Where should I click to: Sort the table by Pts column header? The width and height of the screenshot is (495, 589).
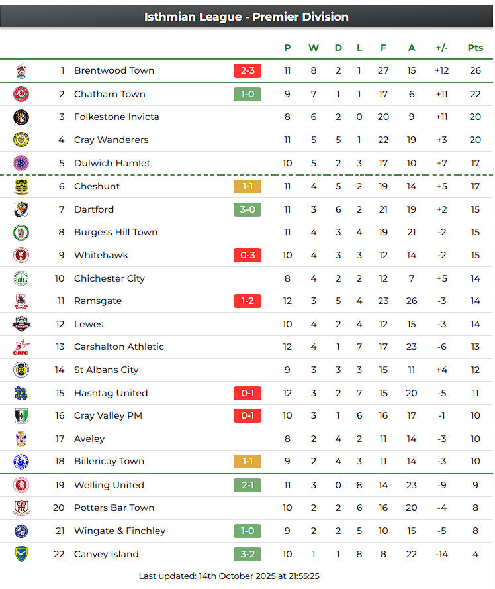point(475,48)
